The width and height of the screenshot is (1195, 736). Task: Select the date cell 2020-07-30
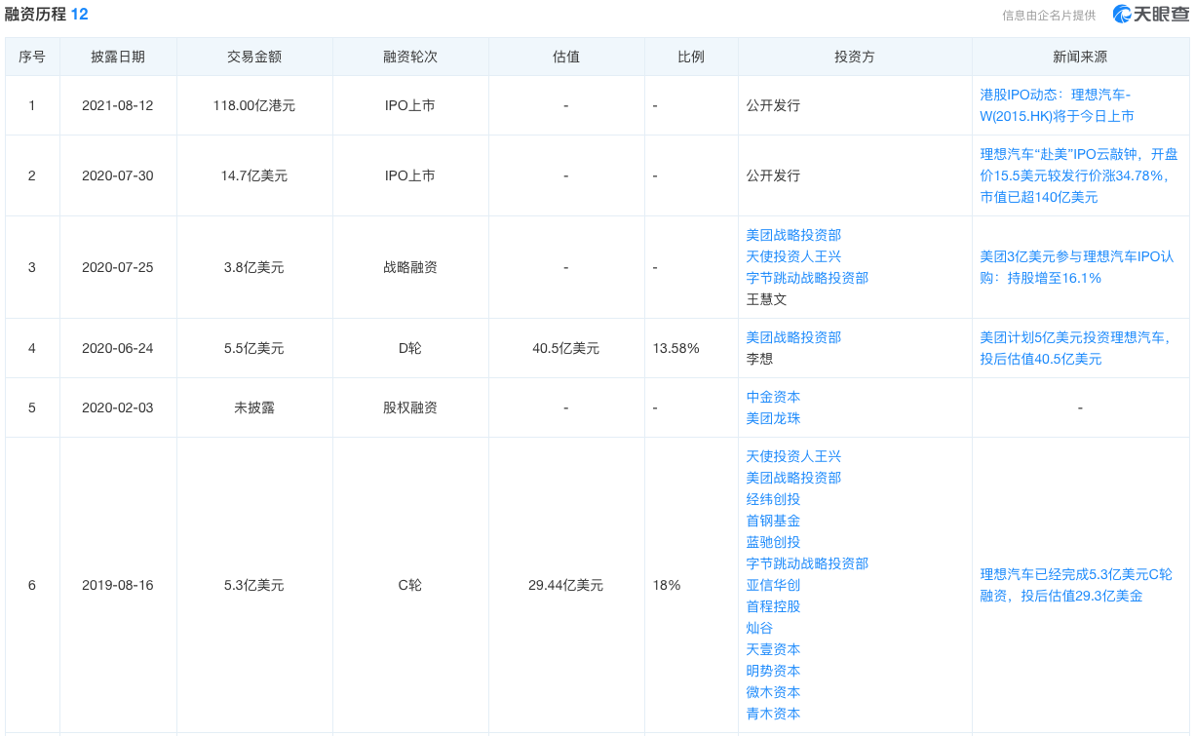118,175
